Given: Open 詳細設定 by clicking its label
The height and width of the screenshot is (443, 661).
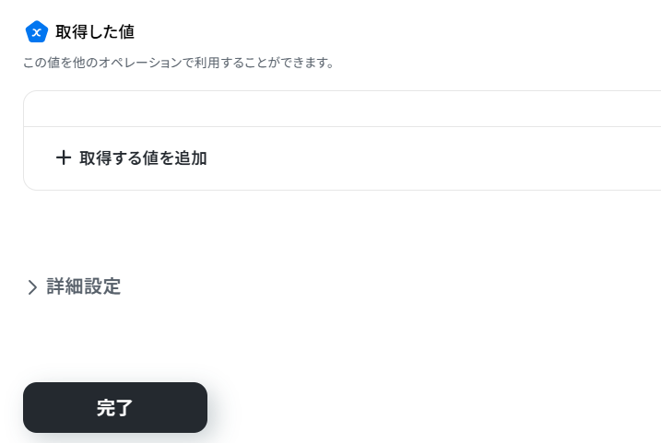Looking at the screenshot, I should coord(84,286).
